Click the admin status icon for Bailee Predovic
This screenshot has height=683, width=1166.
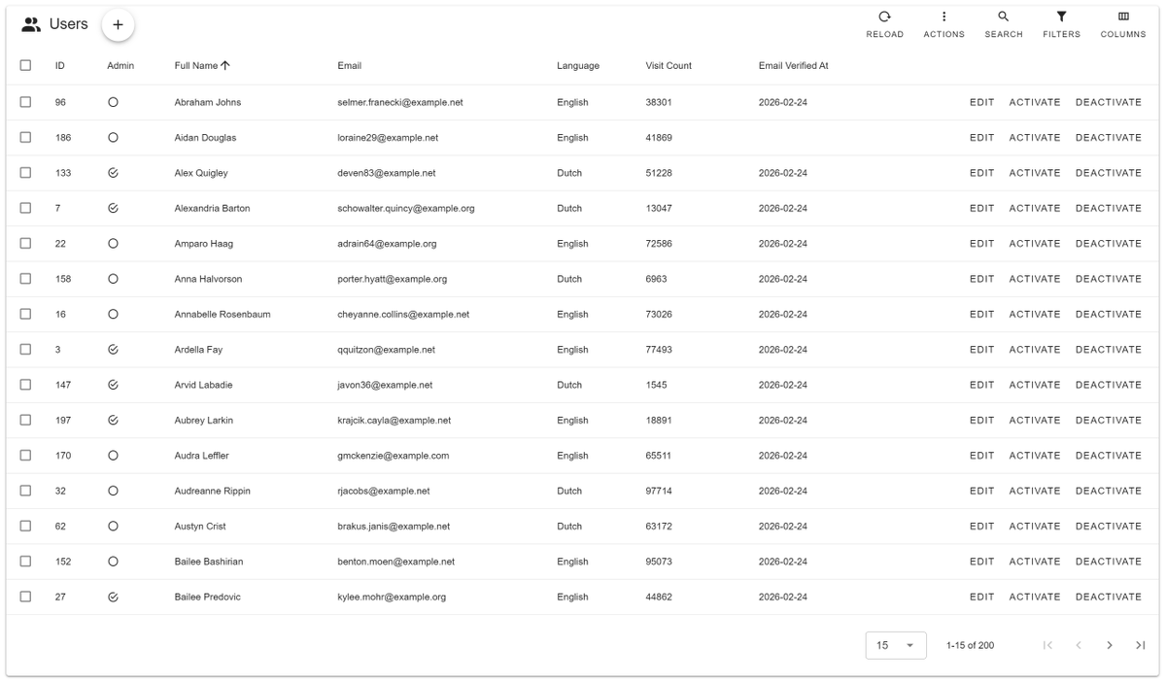point(113,597)
